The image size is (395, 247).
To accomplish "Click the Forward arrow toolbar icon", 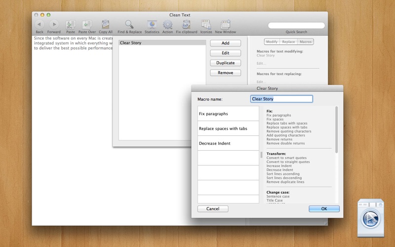I will click(54, 24).
